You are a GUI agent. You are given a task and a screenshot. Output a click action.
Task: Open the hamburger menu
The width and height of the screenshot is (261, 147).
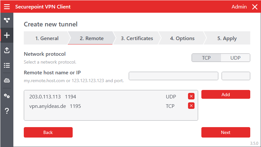7,7
